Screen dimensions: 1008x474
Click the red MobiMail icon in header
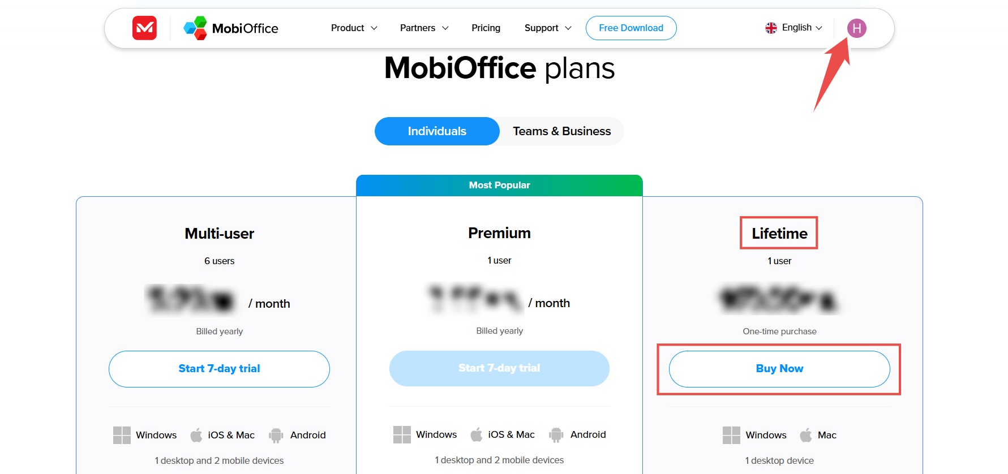[x=144, y=28]
